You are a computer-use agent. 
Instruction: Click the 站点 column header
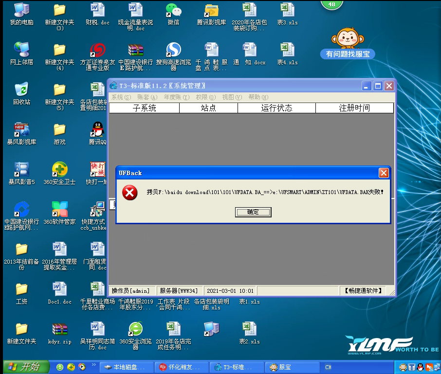[208, 108]
